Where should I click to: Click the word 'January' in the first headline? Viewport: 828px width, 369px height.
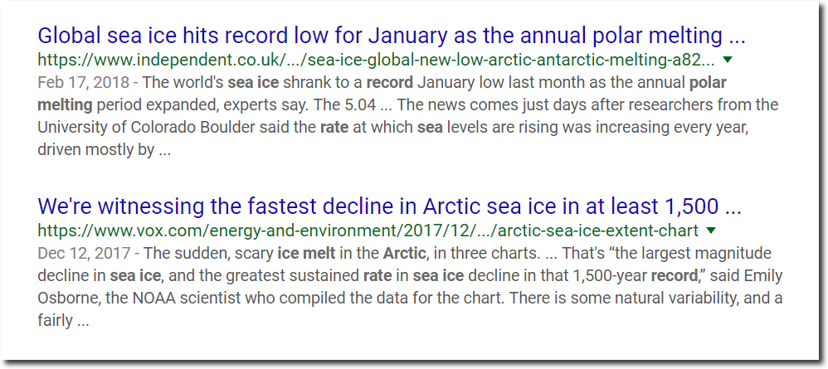(x=409, y=36)
